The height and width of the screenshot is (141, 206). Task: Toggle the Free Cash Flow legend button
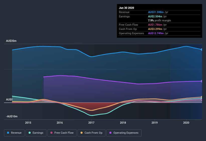(x=62, y=133)
